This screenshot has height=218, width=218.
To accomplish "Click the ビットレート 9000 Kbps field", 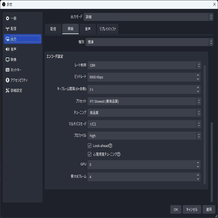I will 144,77.
